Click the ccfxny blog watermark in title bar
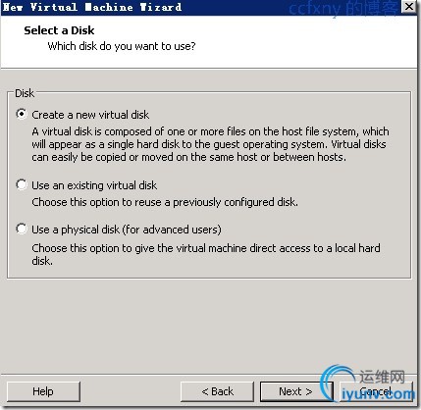The width and height of the screenshot is (421, 410). pyautogui.click(x=343, y=8)
